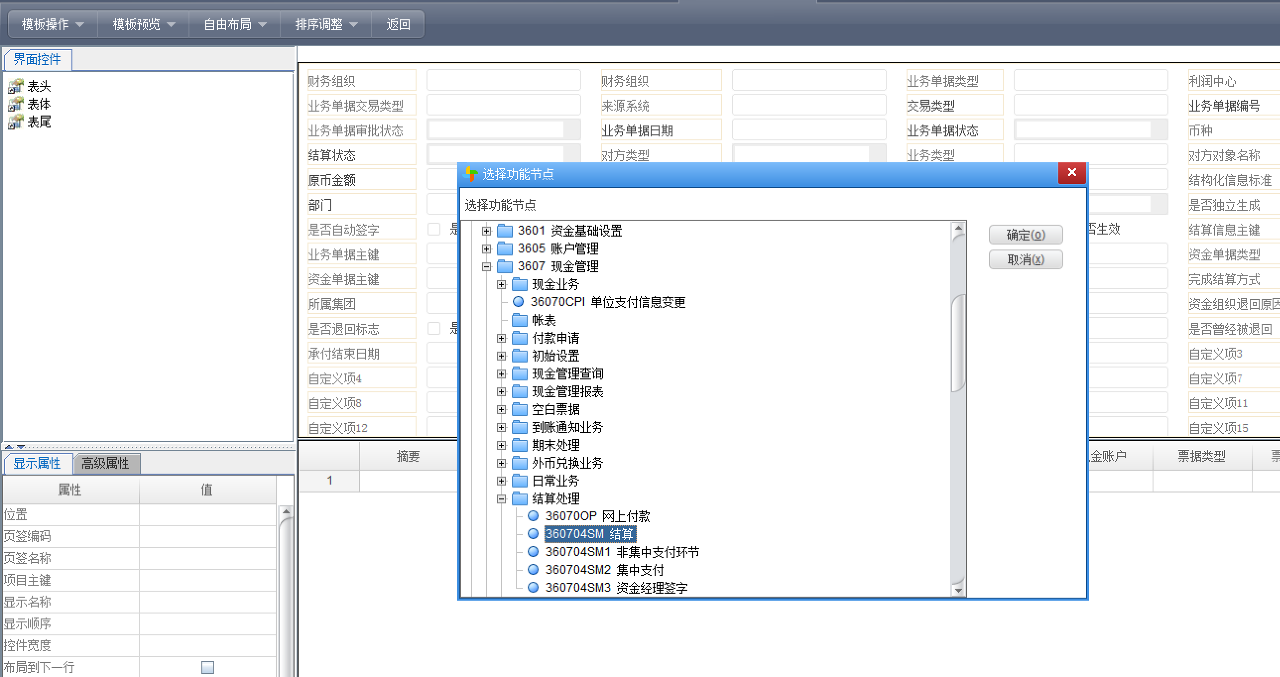Screen dimensions: 1280x677
Task: Open the 模板预览 dropdown menu
Action: pyautogui.click(x=144, y=24)
